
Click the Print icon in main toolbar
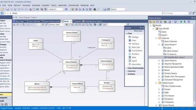(x=37, y=9)
